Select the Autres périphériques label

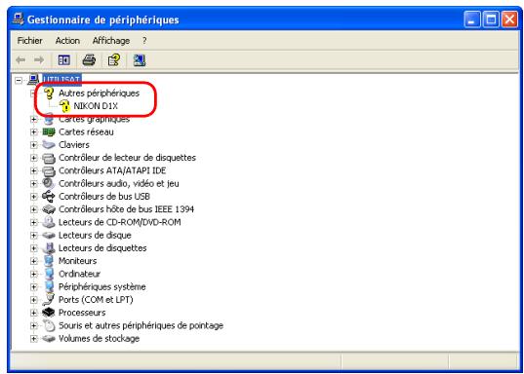pos(99,93)
